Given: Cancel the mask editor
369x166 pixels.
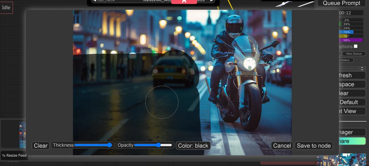Looking at the screenshot, I should click(282, 145).
